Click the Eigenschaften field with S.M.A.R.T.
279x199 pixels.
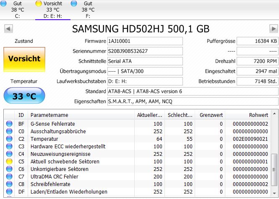point(193,101)
